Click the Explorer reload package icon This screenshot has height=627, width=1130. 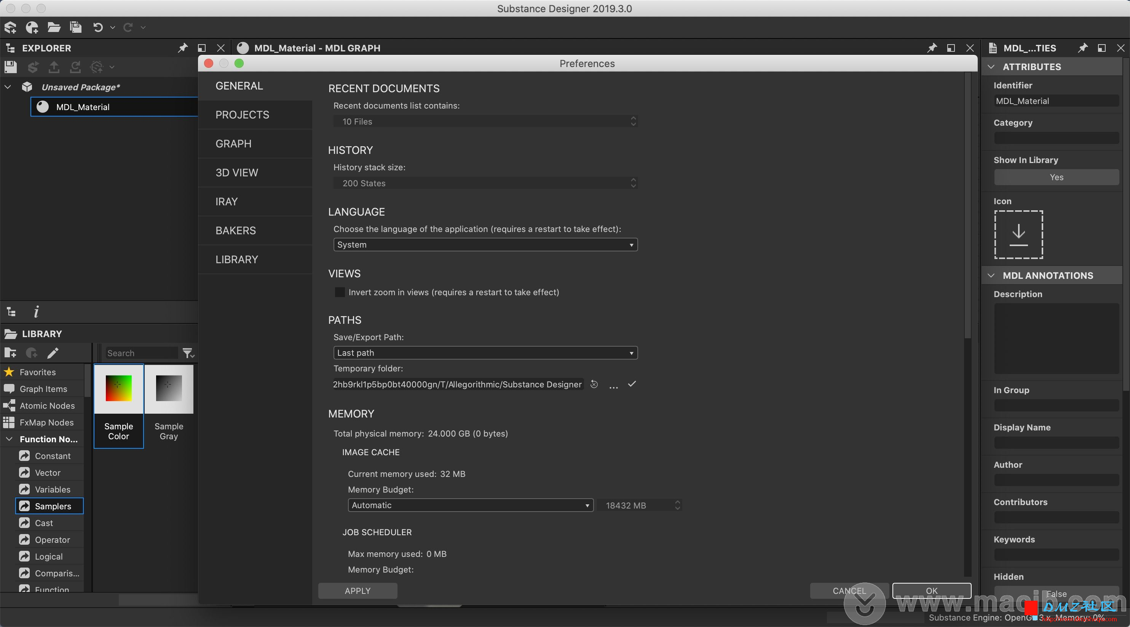pyautogui.click(x=75, y=67)
